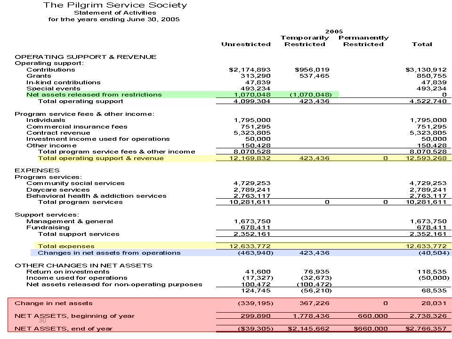Select beginning total 2,738,326
452x339 pixels.
click(x=428, y=316)
